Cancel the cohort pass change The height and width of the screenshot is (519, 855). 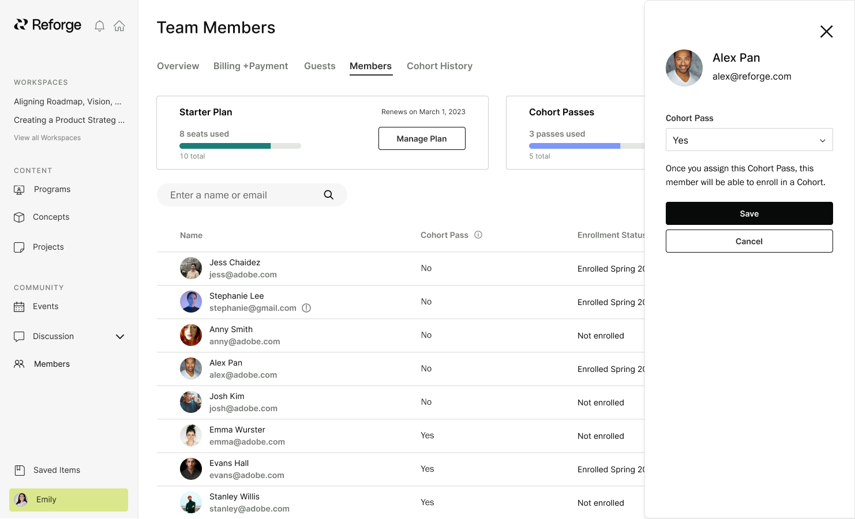(749, 241)
